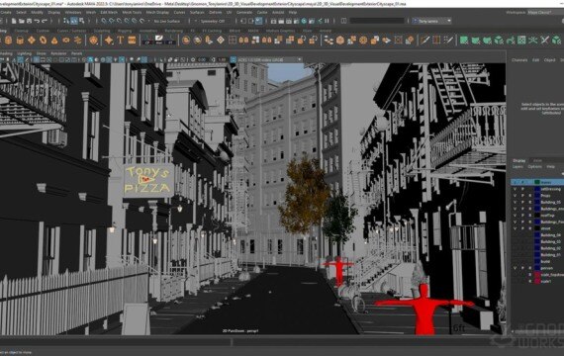Viewport: 564px width, 356px height.
Task: Toggle visibility V of street layer
Action: pos(515,228)
